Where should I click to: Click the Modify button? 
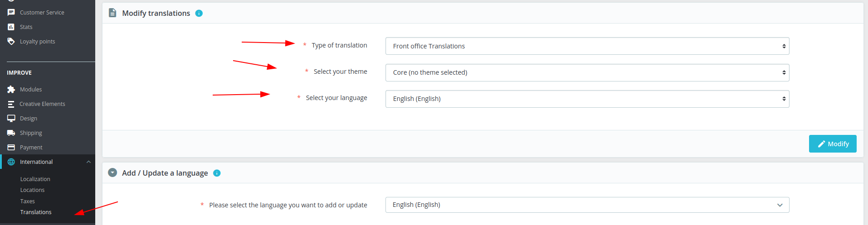click(x=833, y=144)
